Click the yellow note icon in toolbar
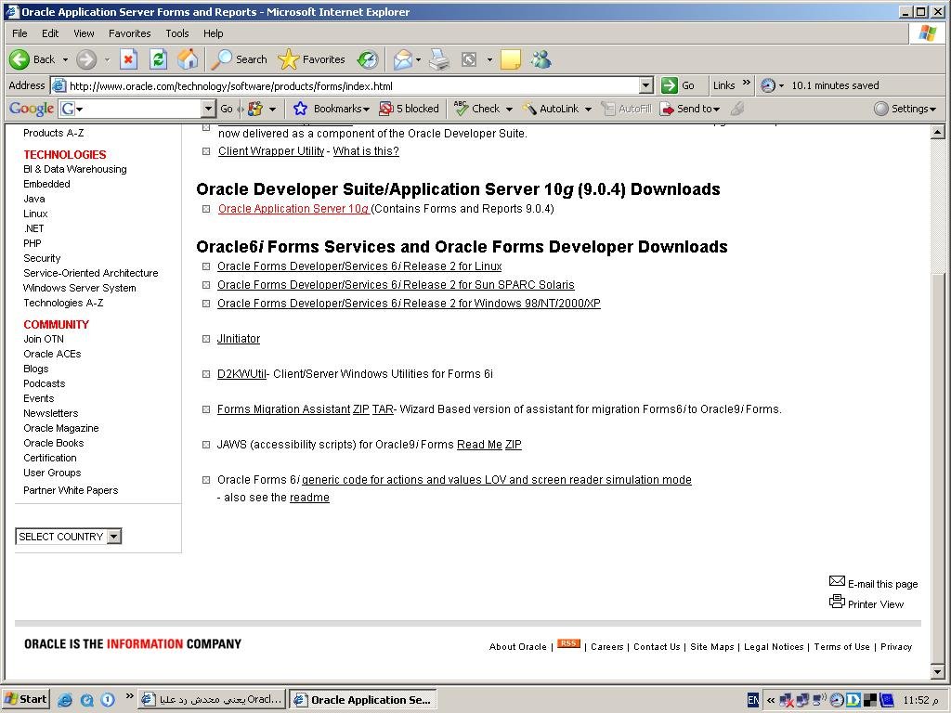The image size is (951, 713). click(x=510, y=59)
